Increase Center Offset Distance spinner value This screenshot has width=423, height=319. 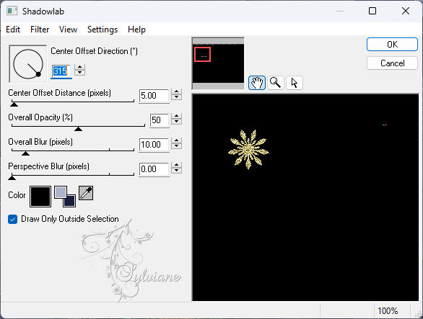176,91
